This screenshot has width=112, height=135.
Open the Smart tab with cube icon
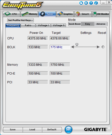83,14
